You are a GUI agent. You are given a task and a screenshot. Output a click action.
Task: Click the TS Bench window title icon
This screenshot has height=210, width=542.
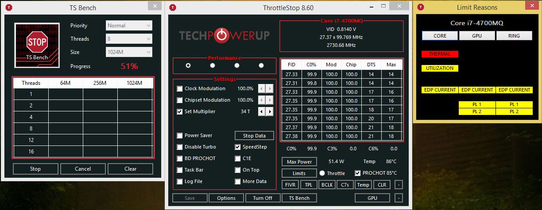(x=9, y=8)
